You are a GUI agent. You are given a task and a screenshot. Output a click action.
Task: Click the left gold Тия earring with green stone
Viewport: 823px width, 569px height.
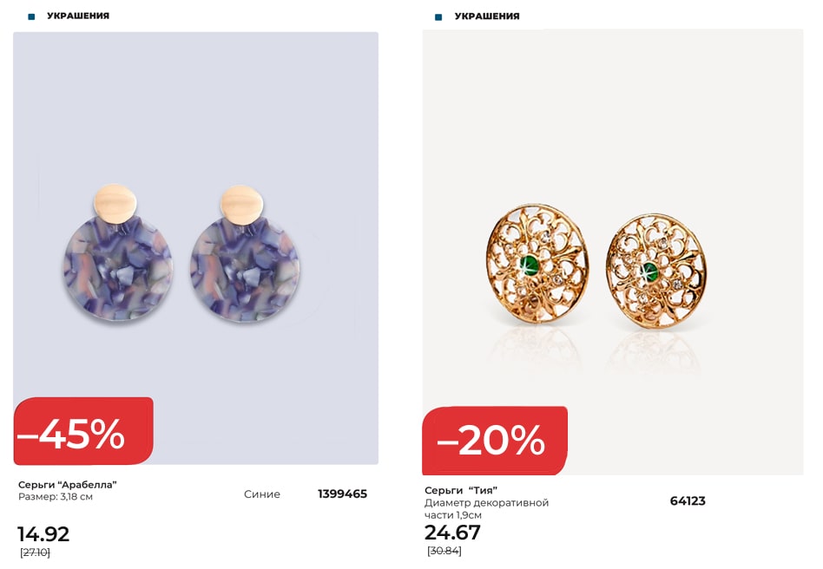click(x=537, y=264)
